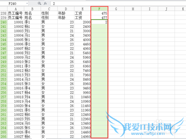186x139 pixels.
Task: Select row 260 header
Action: point(4,110)
